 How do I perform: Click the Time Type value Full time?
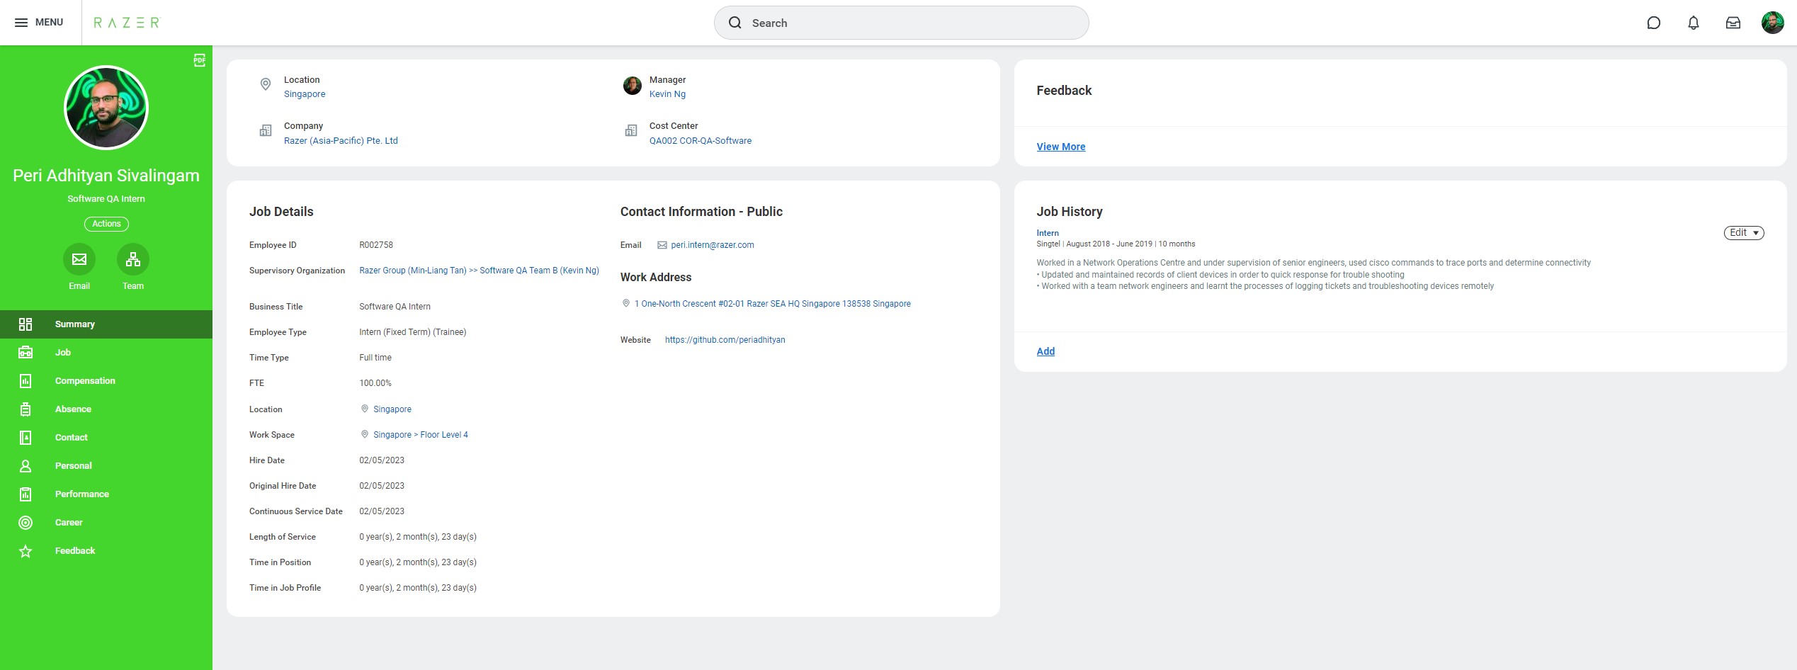[x=375, y=358]
